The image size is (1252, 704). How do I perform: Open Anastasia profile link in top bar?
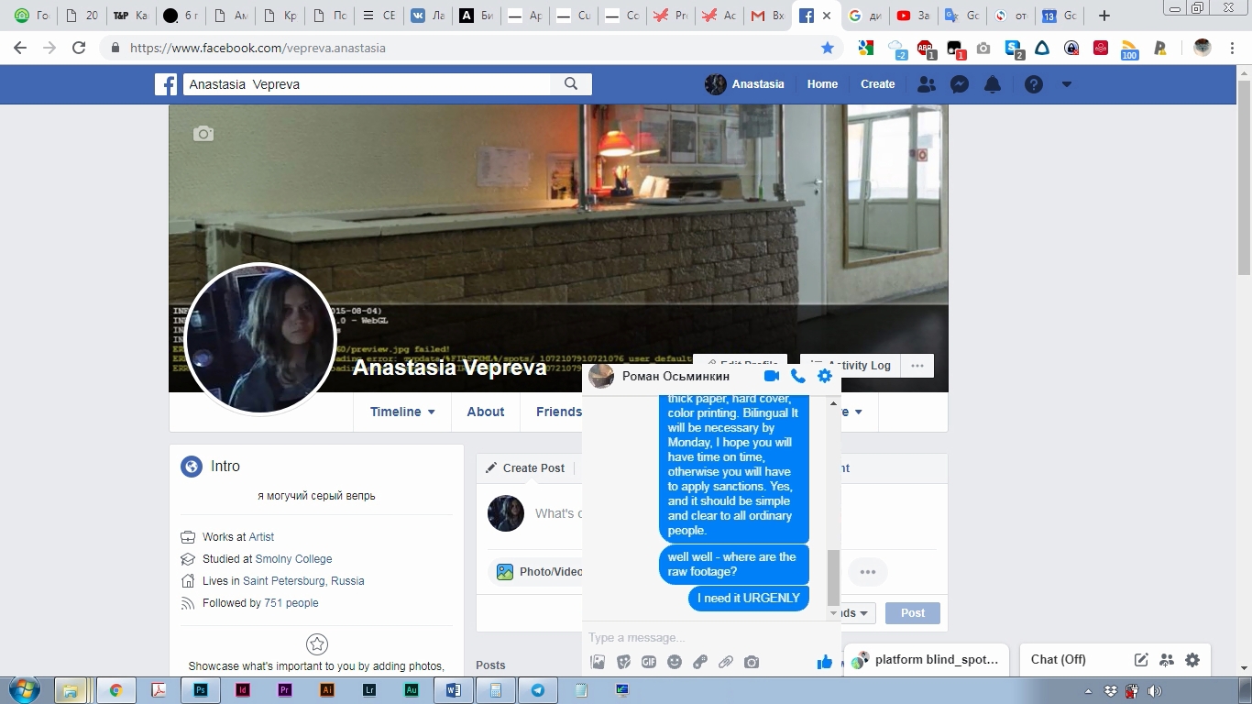[744, 84]
